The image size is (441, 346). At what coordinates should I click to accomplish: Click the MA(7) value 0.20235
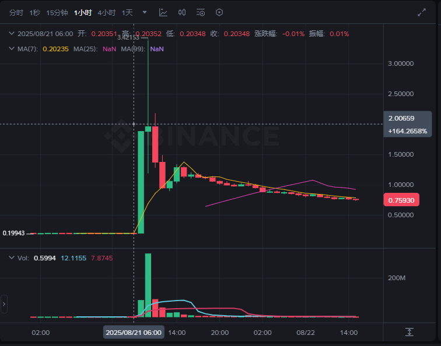point(55,49)
